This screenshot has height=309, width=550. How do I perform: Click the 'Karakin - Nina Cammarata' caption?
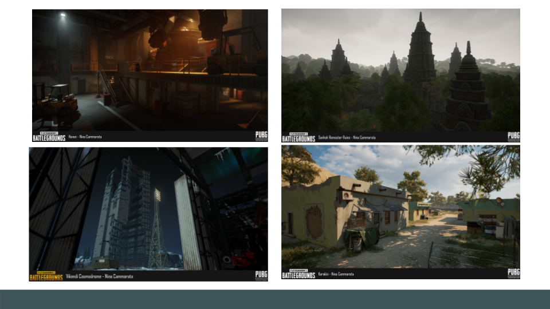[x=336, y=274]
